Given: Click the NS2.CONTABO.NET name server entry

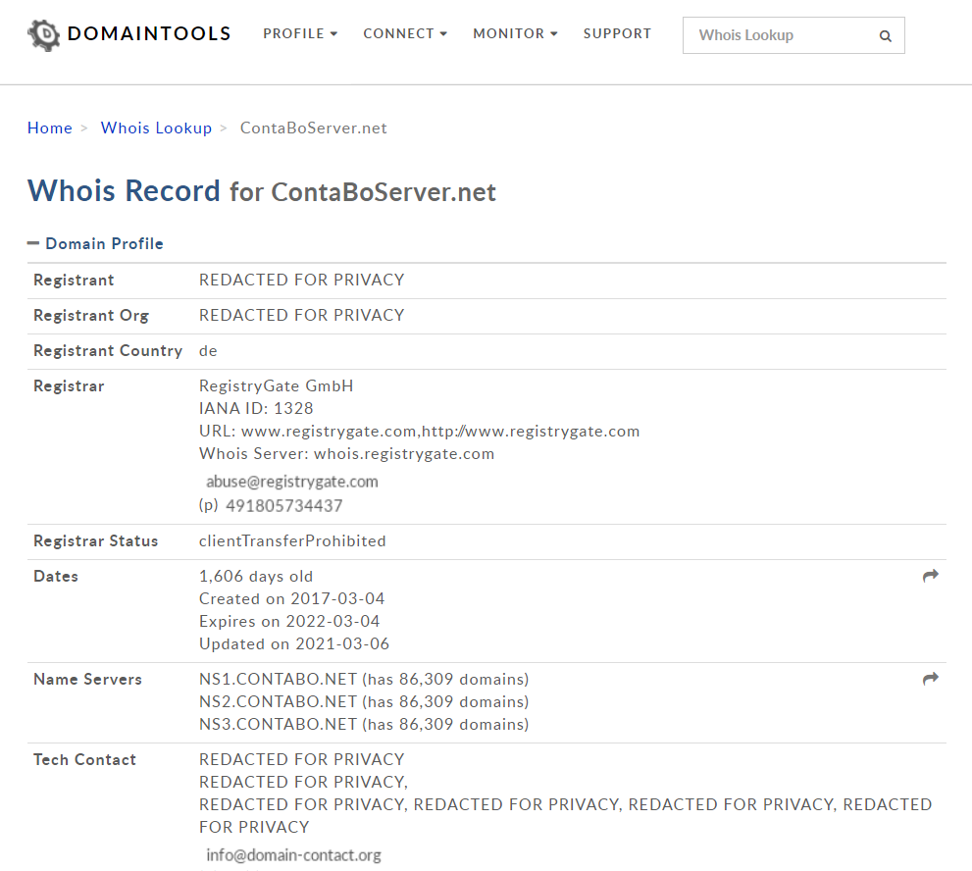Looking at the screenshot, I should point(279,701).
